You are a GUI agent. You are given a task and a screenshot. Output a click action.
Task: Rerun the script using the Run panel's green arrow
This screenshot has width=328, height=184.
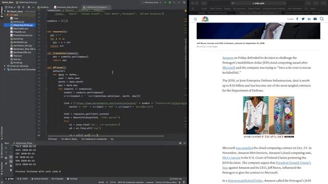point(6,148)
